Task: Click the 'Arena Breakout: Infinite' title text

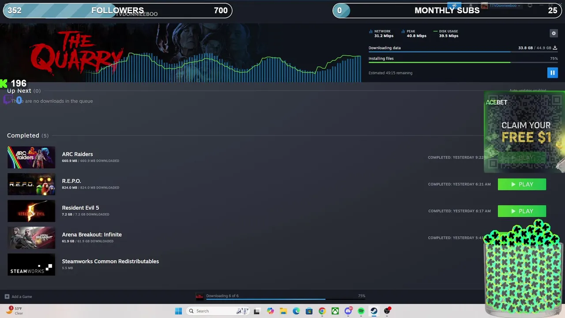Action: tap(92, 235)
